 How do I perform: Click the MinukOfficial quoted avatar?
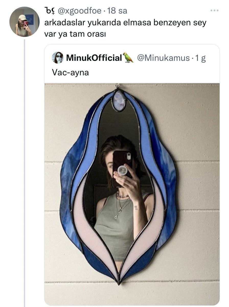[x=58, y=58]
